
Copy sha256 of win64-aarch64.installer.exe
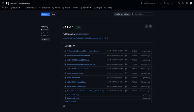(126, 65)
